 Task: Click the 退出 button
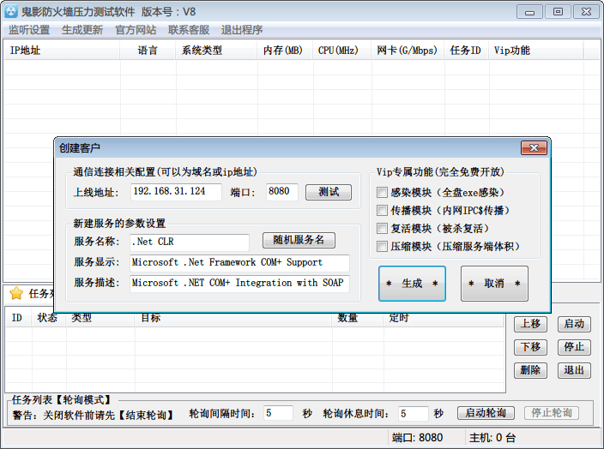coord(574,370)
